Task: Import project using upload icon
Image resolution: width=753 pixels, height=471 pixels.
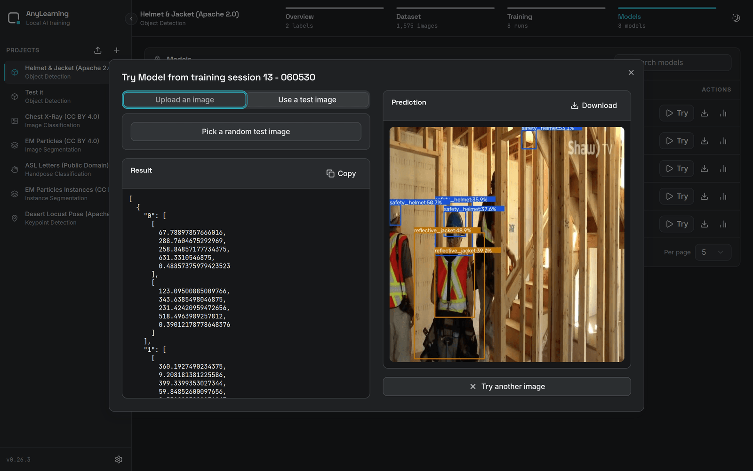Action: [98, 50]
